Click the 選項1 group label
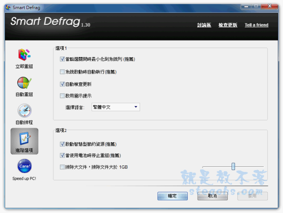Screen dimensions: 283x213 coord(61,48)
